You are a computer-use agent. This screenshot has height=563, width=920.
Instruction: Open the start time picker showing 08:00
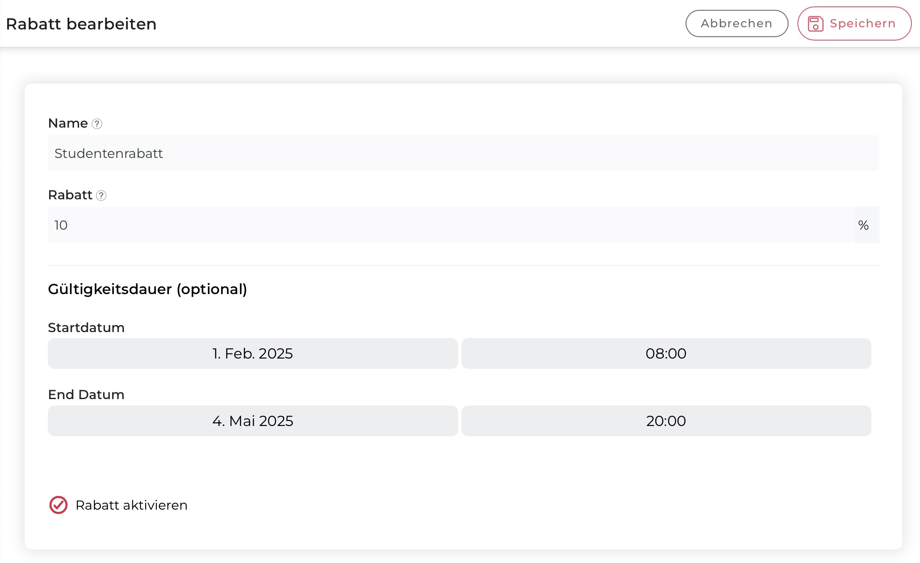pyautogui.click(x=666, y=353)
